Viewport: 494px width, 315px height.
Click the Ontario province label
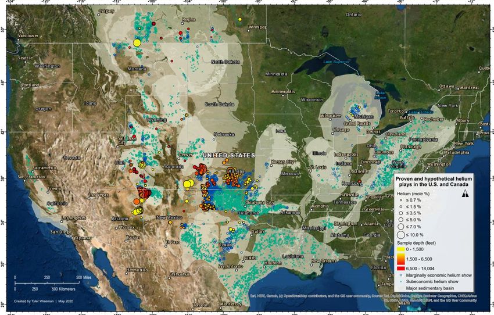tap(354, 15)
